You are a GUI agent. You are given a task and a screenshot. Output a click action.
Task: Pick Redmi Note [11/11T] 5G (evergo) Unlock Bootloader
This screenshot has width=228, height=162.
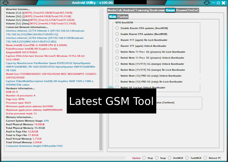[x=117, y=64]
